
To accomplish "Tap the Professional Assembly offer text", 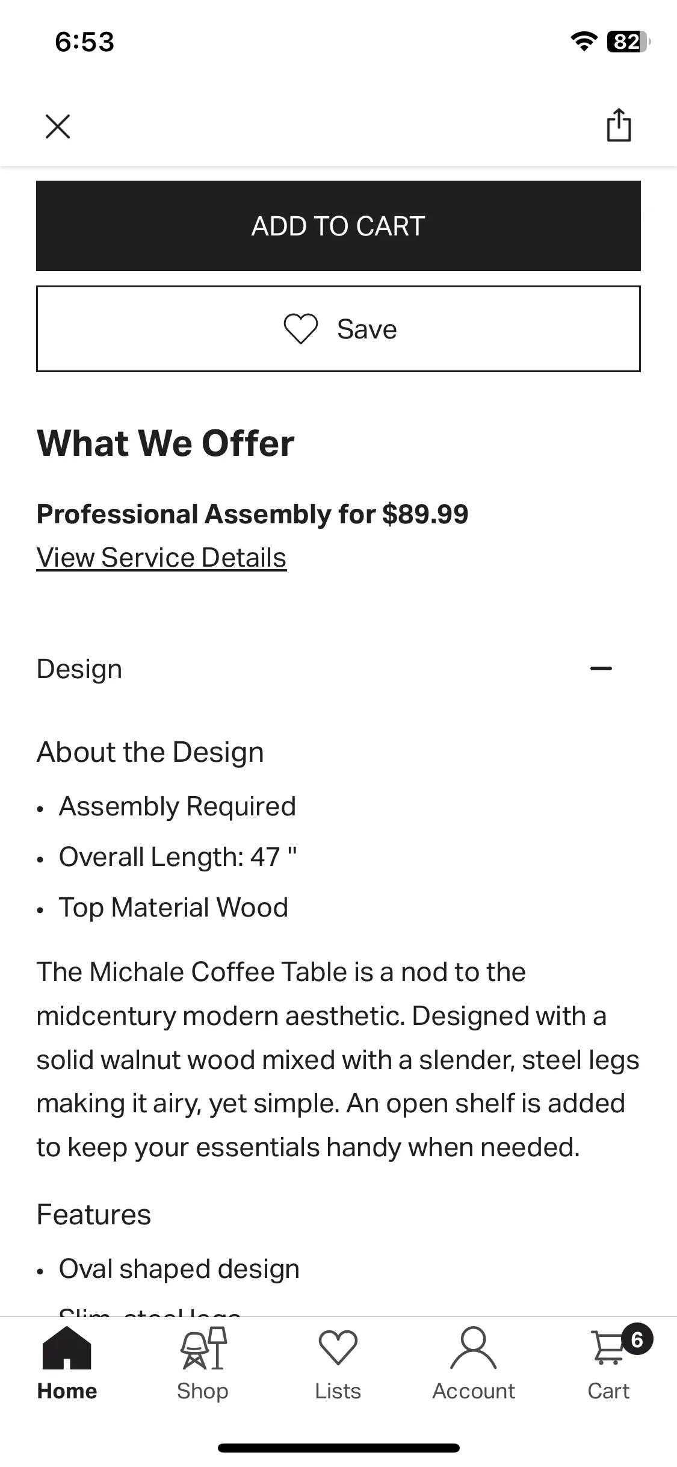I will click(252, 514).
